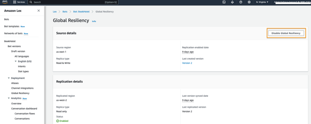The height and width of the screenshot is (124, 311).
Task: Open Analytics Overview in sidebar
Action: pos(16,104)
